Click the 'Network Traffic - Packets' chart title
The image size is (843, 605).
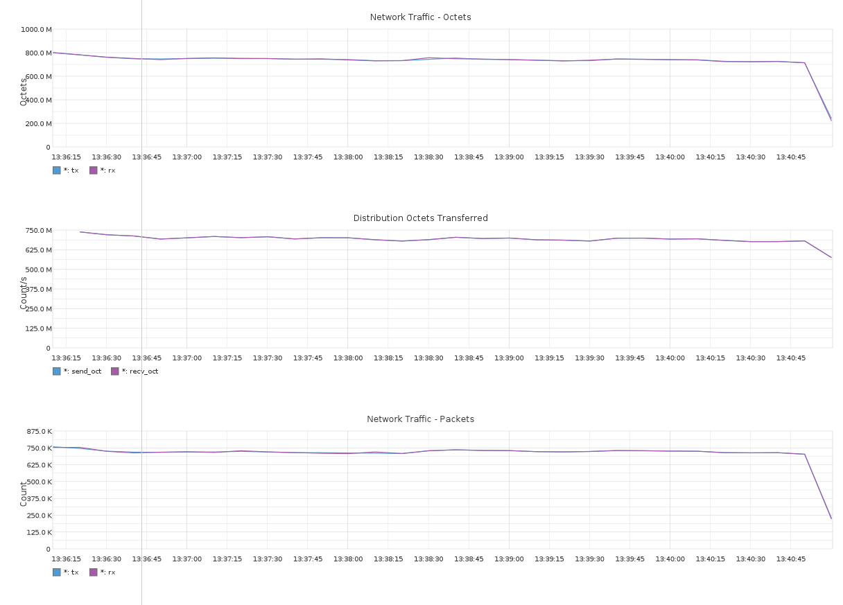tap(421, 419)
